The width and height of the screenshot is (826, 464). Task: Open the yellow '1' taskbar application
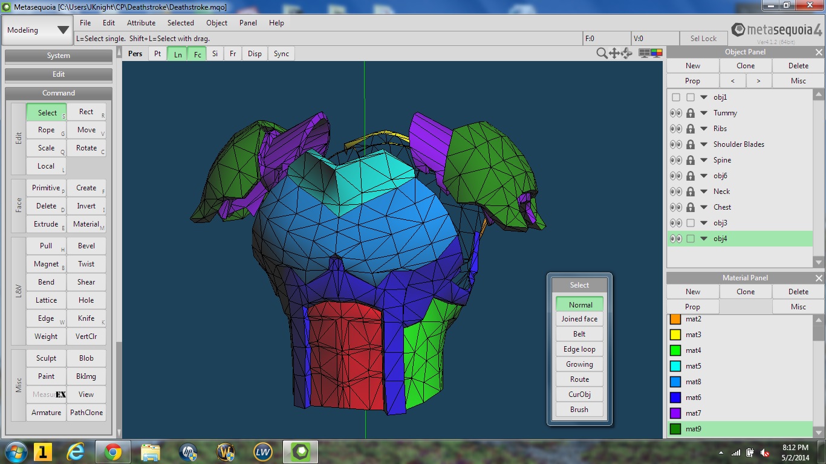43,452
